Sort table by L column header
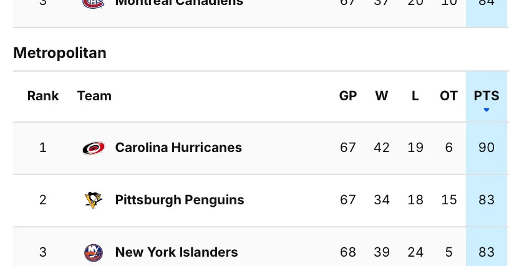This screenshot has height=266, width=509. tap(415, 96)
